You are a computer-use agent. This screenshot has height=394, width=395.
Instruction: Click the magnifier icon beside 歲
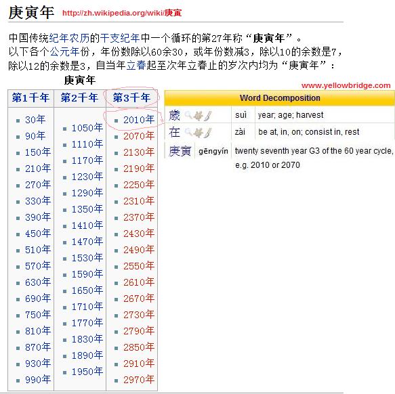[x=188, y=115]
